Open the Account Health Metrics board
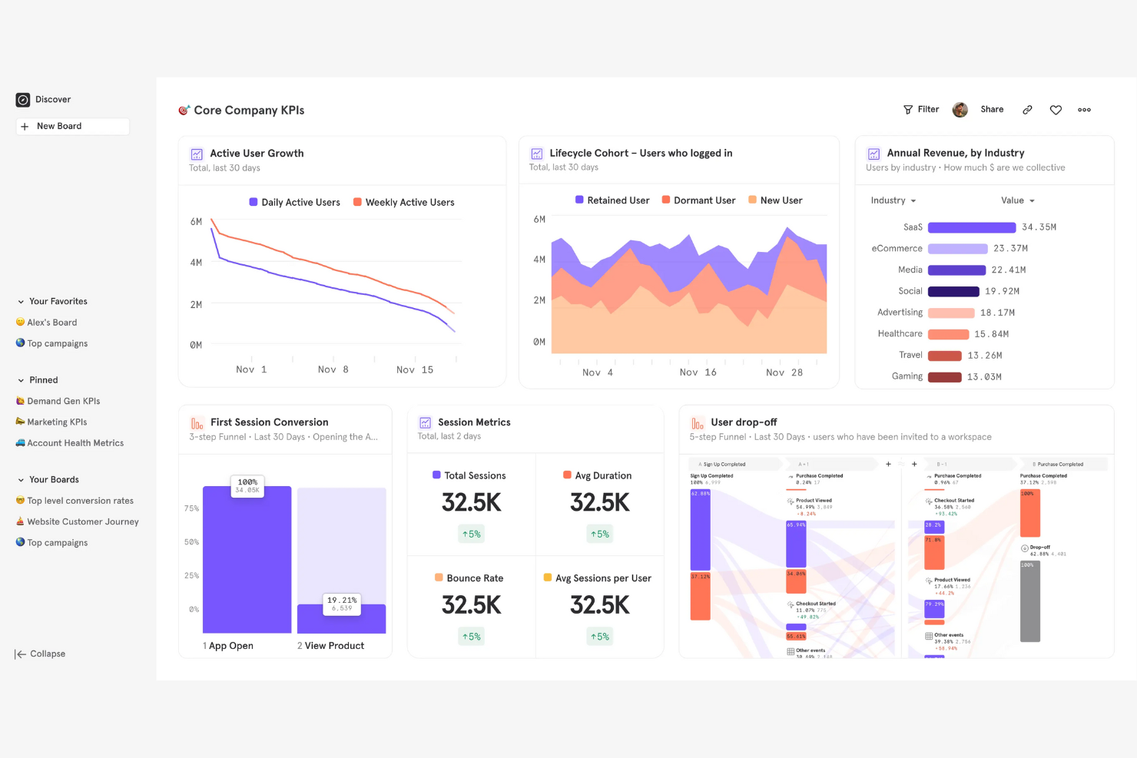1137x758 pixels. [75, 442]
